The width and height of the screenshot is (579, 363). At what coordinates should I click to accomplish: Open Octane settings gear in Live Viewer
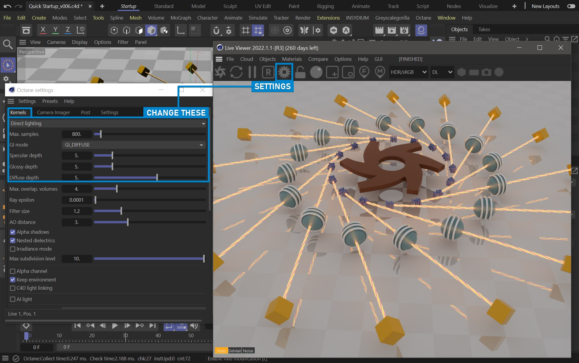tap(284, 72)
